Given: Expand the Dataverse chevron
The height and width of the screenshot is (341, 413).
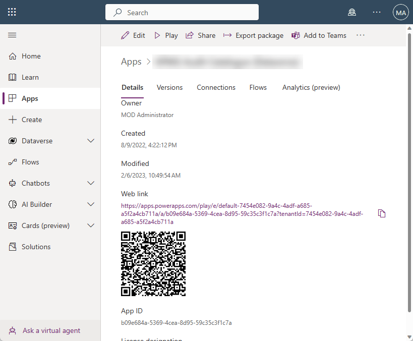Looking at the screenshot, I should [91, 141].
